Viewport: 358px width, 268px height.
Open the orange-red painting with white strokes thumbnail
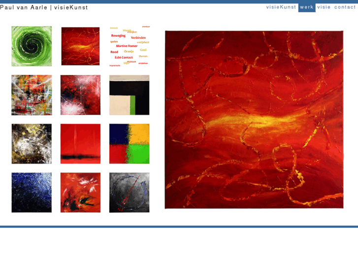click(80, 192)
